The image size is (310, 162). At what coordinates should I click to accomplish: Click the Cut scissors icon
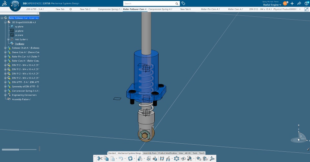tap(100, 158)
